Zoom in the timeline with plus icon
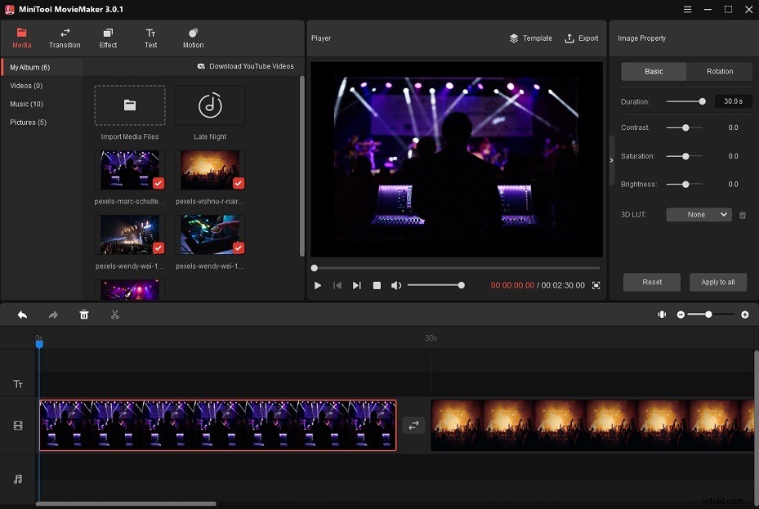 744,315
